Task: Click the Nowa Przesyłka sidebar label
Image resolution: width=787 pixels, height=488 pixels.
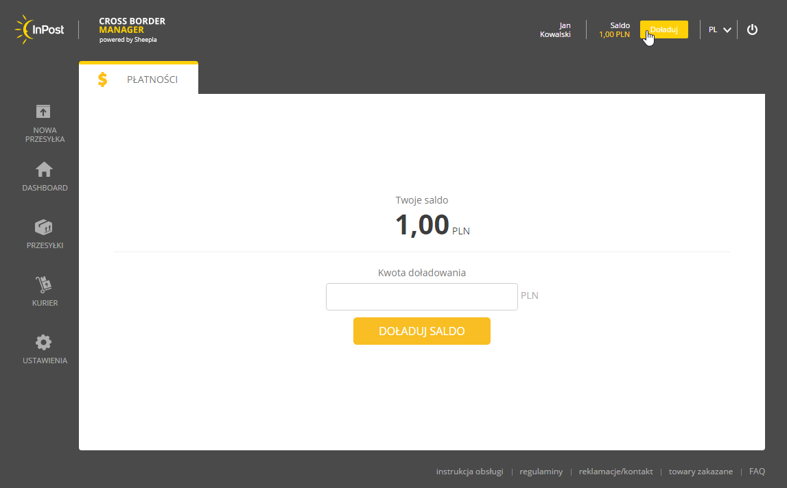Action: pos(45,134)
